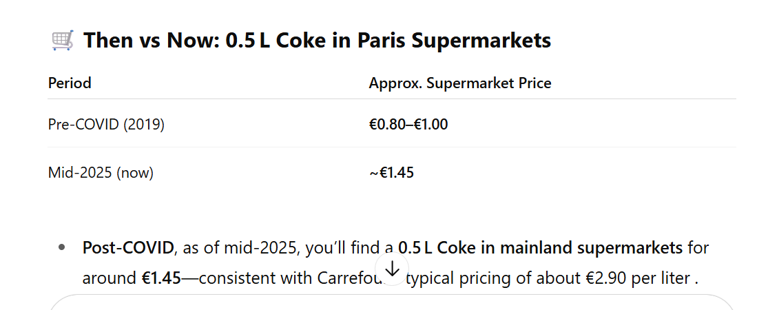Click the "€0.80–€1.00" price cell

pyautogui.click(x=408, y=125)
